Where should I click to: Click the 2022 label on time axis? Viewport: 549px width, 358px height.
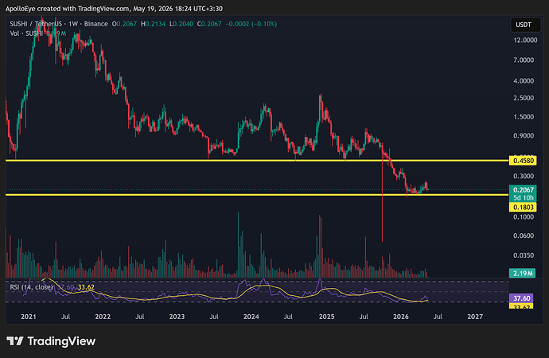[103, 317]
